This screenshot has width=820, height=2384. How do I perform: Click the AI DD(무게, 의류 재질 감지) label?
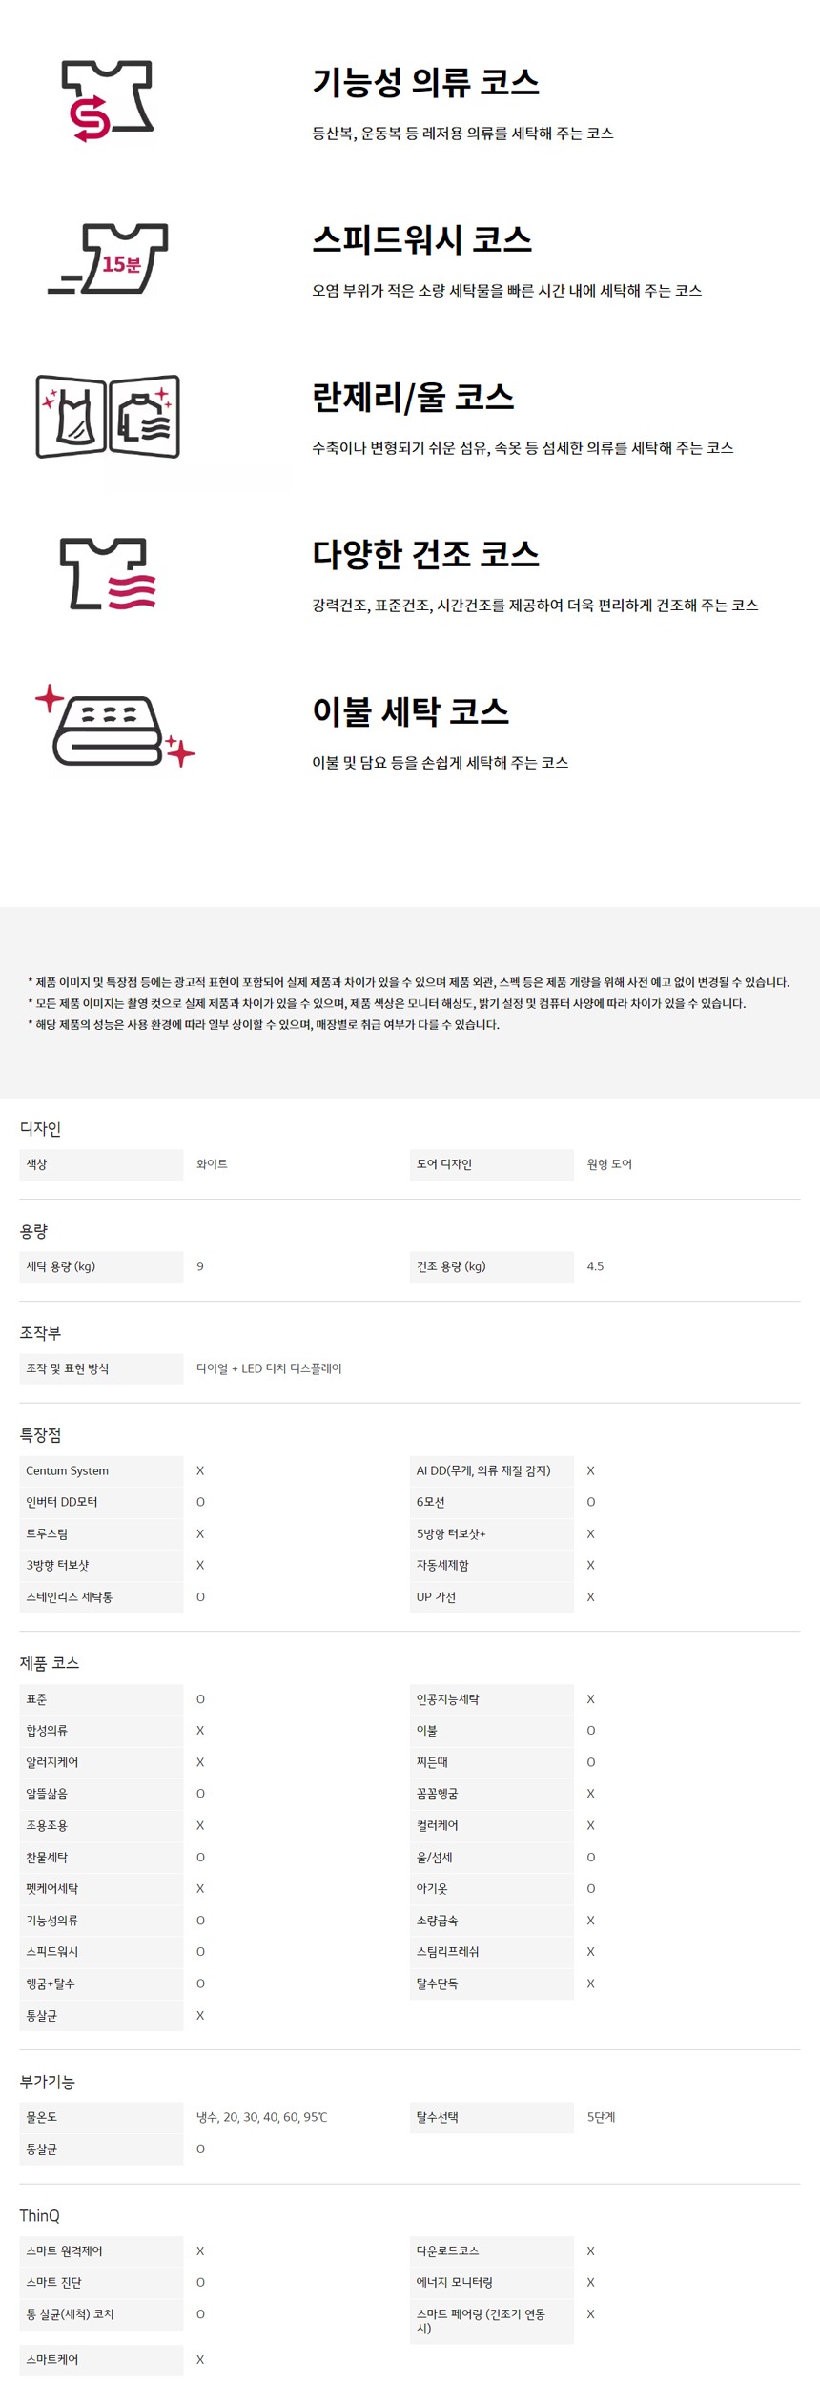(492, 1470)
